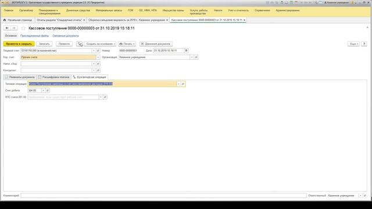Open the КПС счета 201.00 record icon
The height and width of the screenshot is (209, 372).
[105, 97]
